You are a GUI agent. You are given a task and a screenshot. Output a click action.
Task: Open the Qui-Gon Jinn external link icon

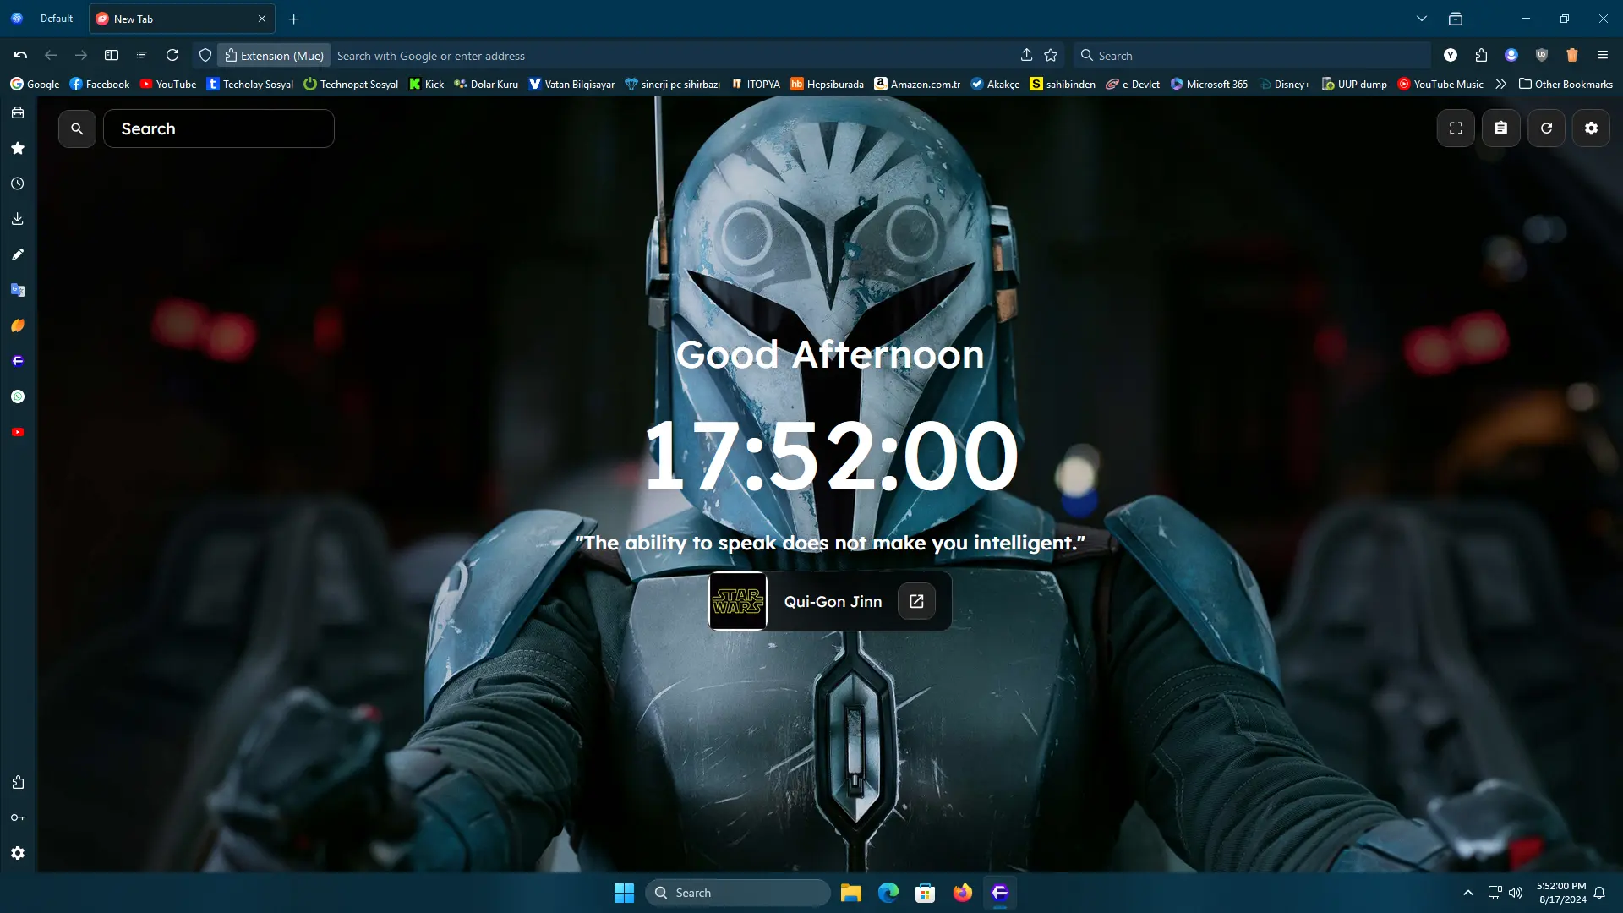click(x=916, y=601)
